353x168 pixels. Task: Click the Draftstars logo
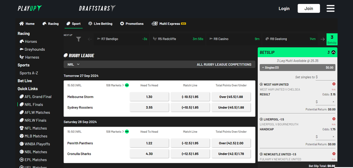(97, 8)
